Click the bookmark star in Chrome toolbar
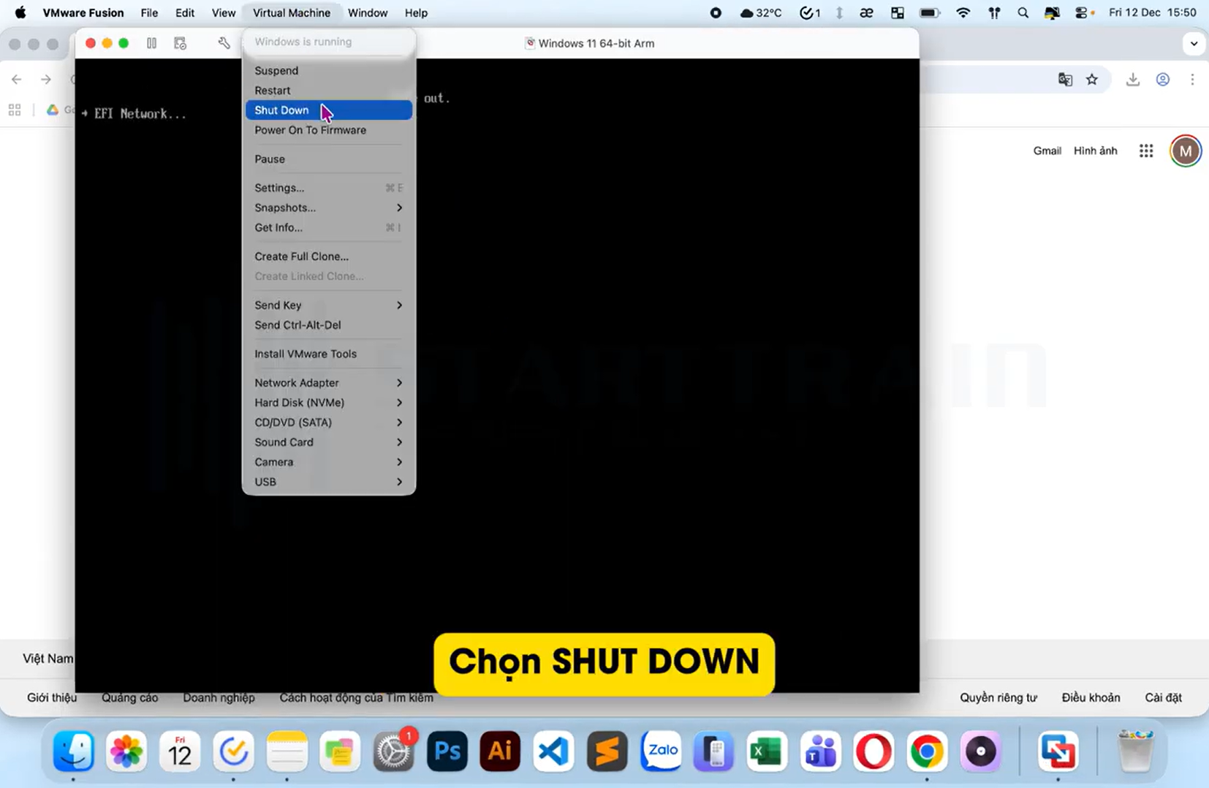The height and width of the screenshot is (788, 1209). click(x=1092, y=79)
